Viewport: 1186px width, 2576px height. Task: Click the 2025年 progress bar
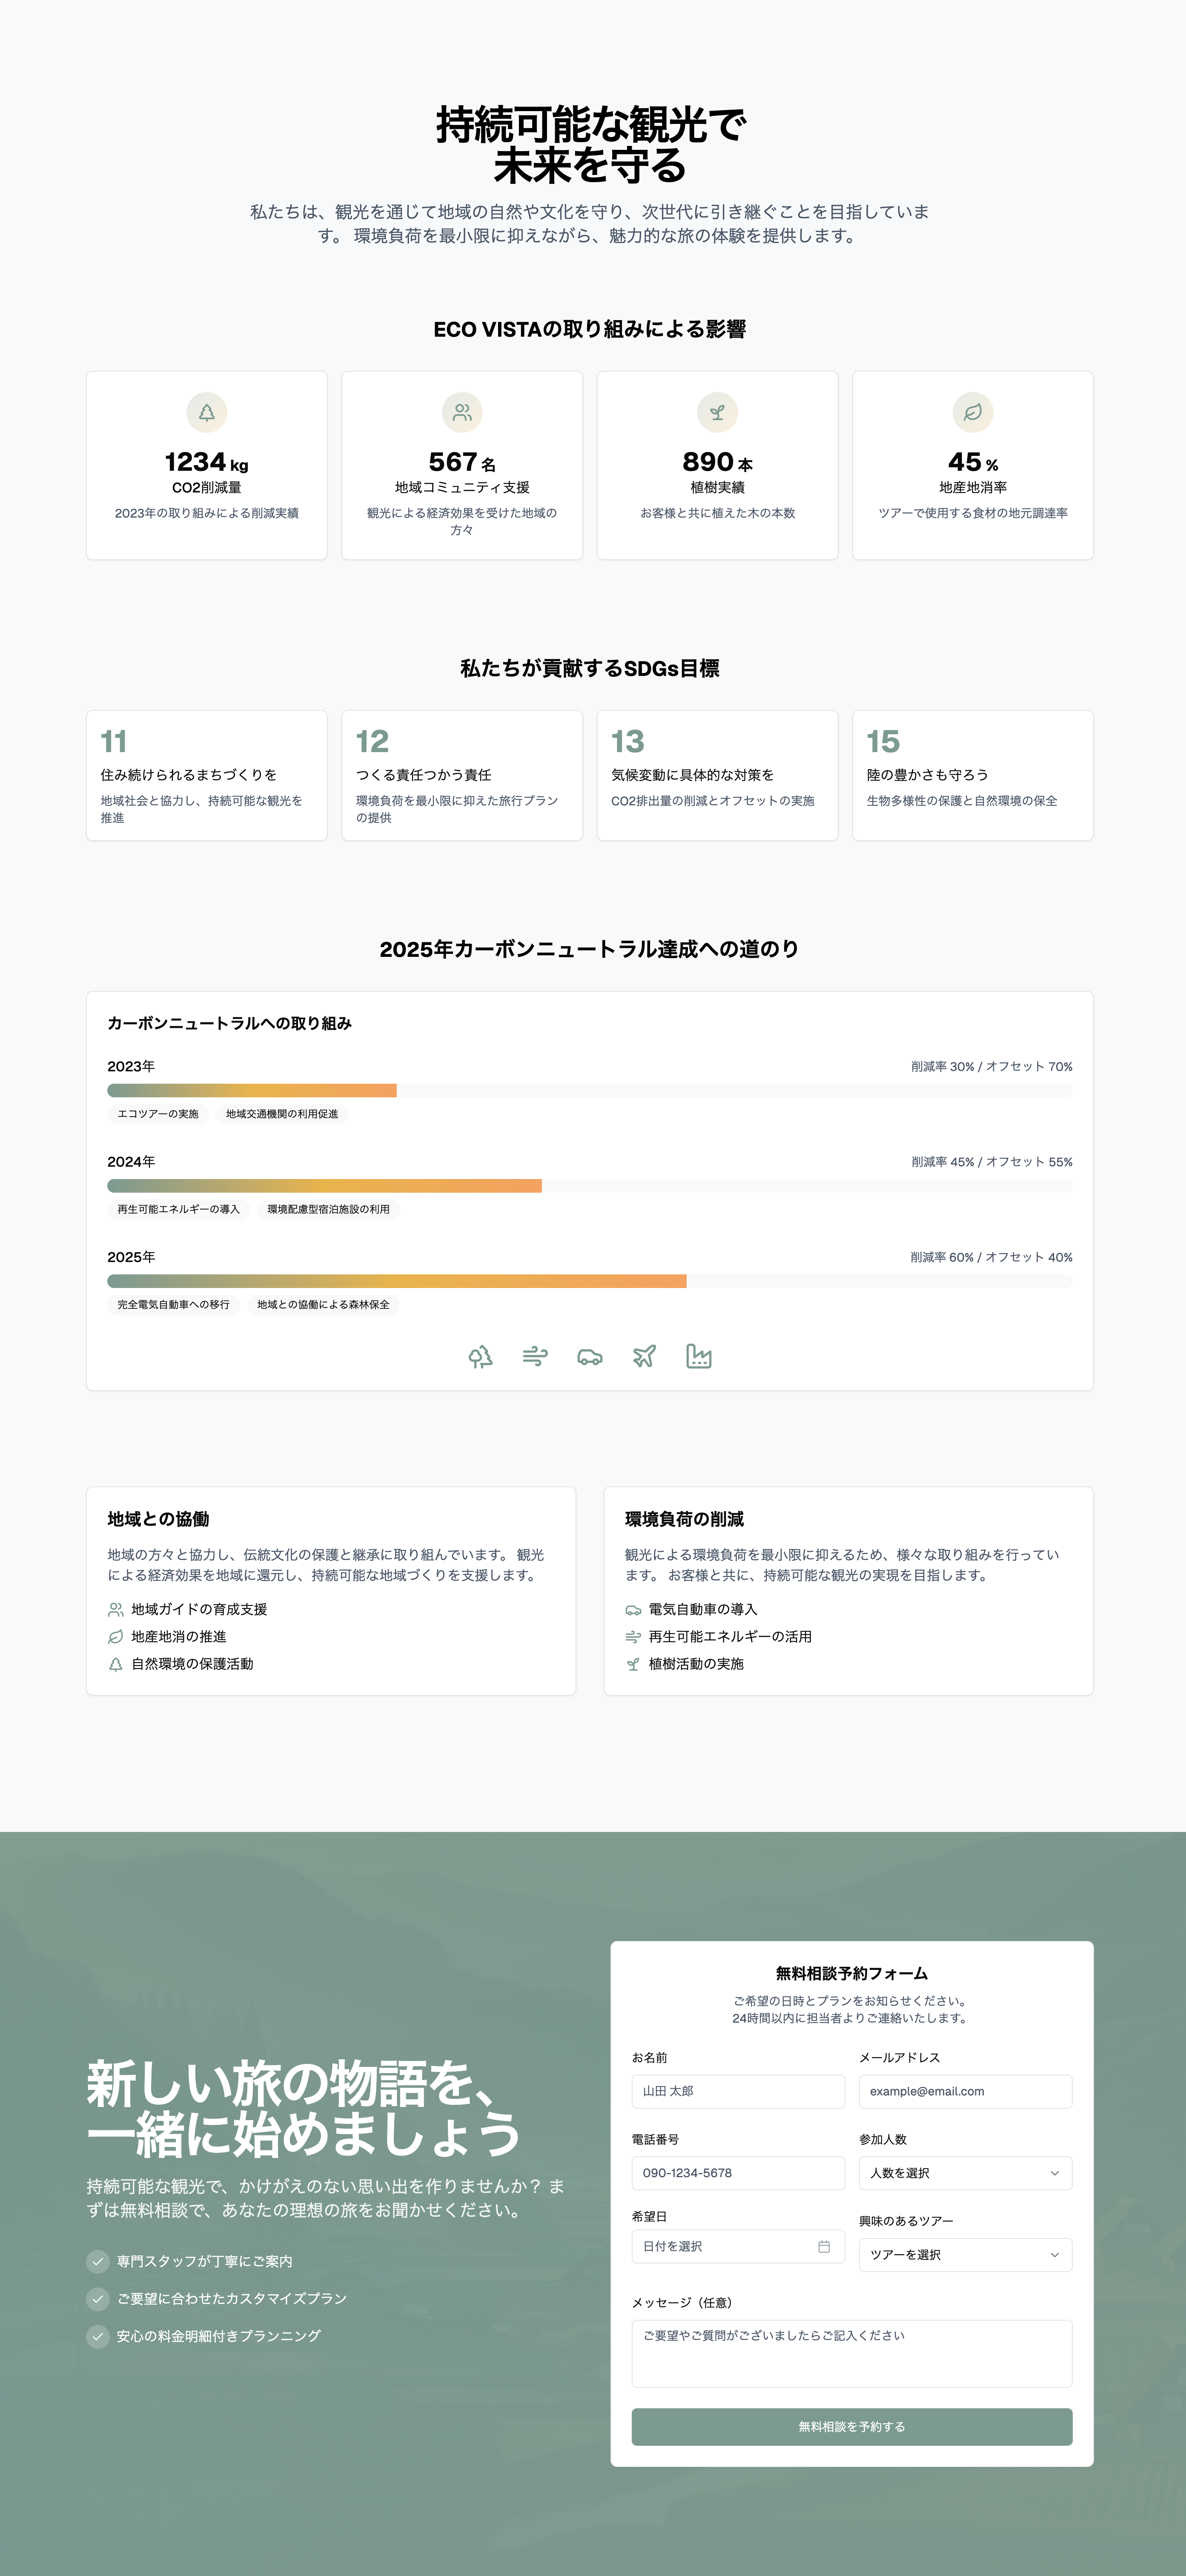[590, 1281]
